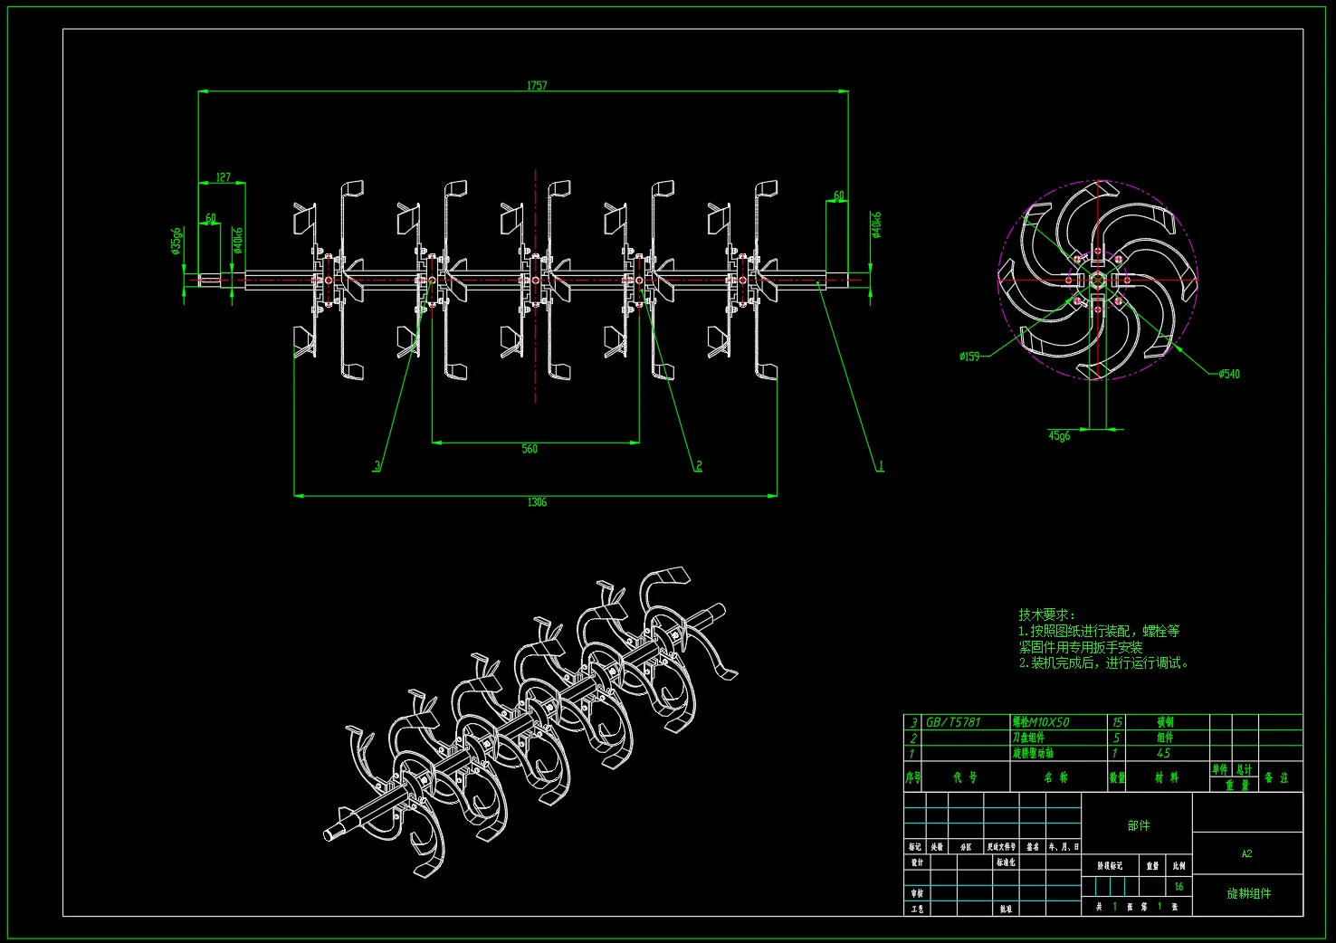Click the 1:6 scale value
The image size is (1336, 943).
(x=1179, y=887)
